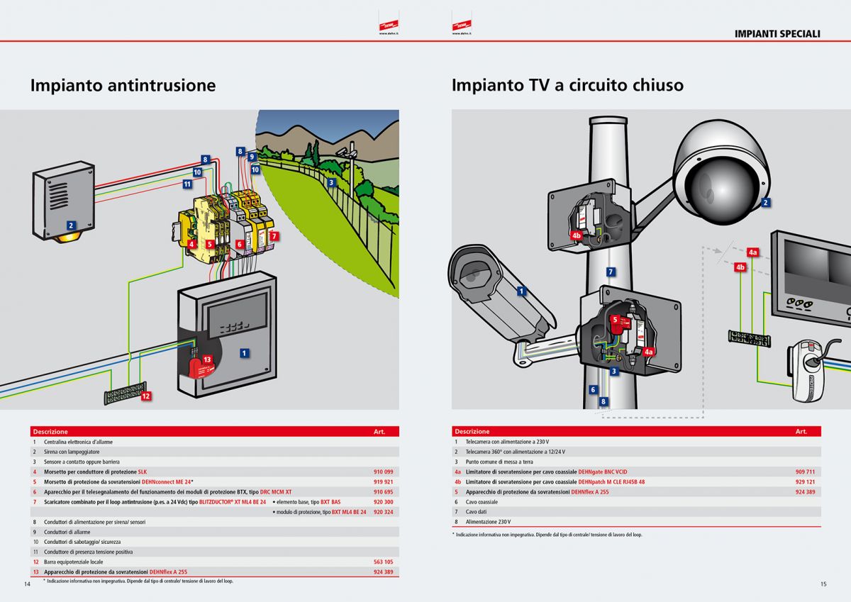
Task: Select "Telecamera 360° con alimentazione a 12/24 V"
Action: point(516,452)
